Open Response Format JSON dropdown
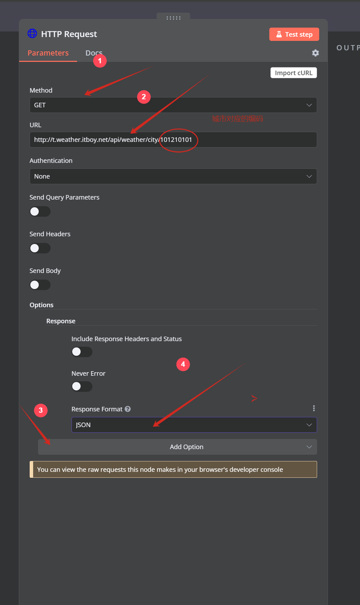360x605 pixels. pos(194,425)
